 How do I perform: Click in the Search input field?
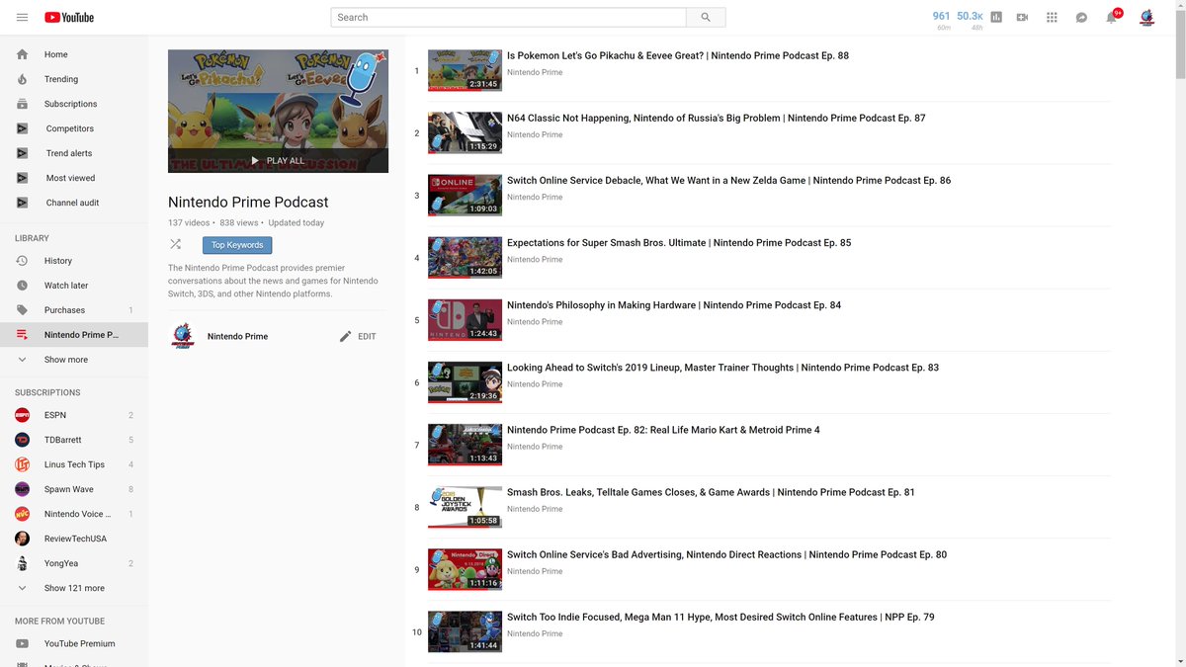[508, 17]
